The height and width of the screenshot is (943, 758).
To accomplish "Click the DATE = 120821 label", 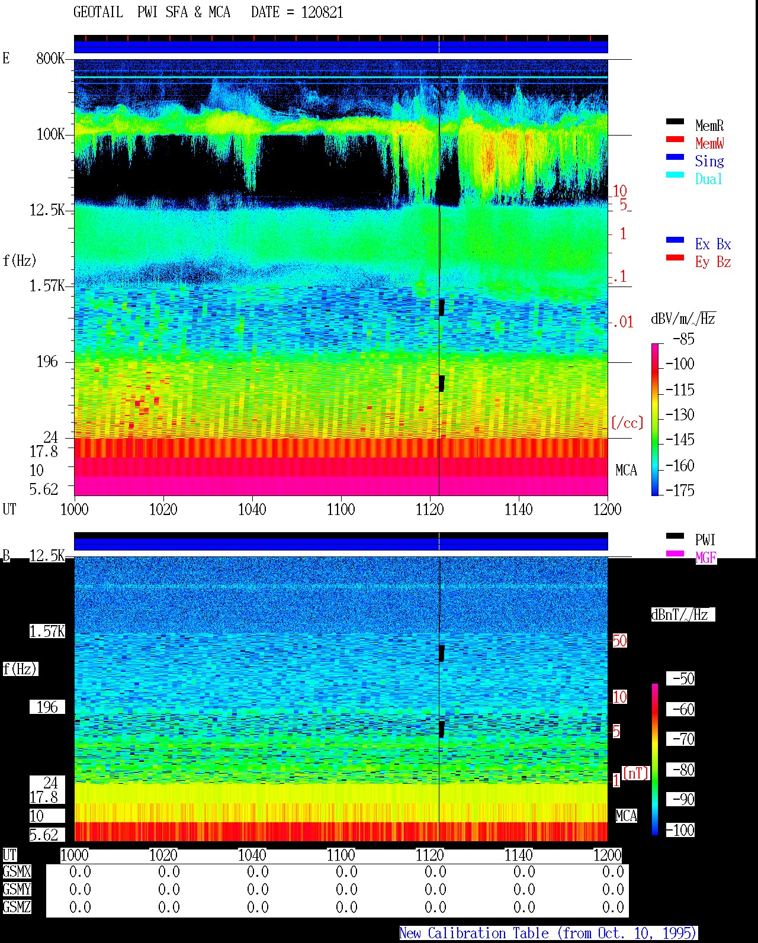I will [297, 12].
